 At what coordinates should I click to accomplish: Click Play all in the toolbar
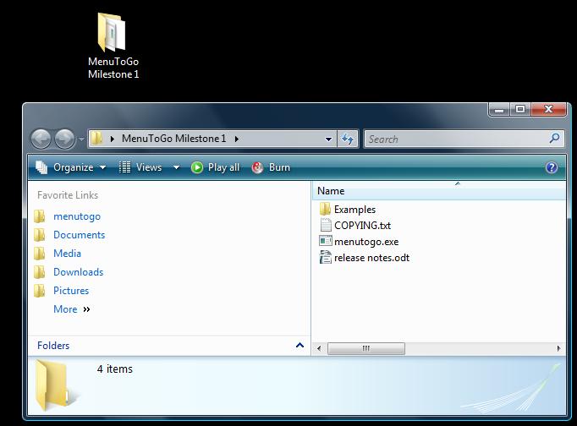216,167
